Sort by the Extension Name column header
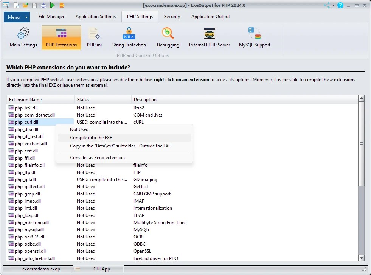 [40, 100]
